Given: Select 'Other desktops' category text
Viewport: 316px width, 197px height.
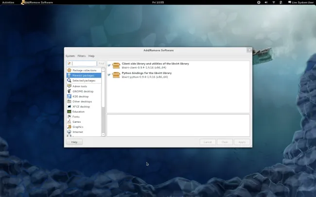Looking at the screenshot, I should 82,101.
